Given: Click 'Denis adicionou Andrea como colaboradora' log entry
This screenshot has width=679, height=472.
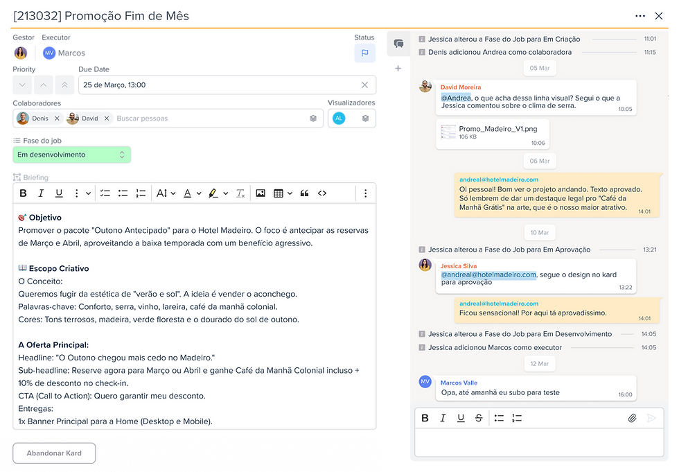Looking at the screenshot, I should (x=500, y=52).
